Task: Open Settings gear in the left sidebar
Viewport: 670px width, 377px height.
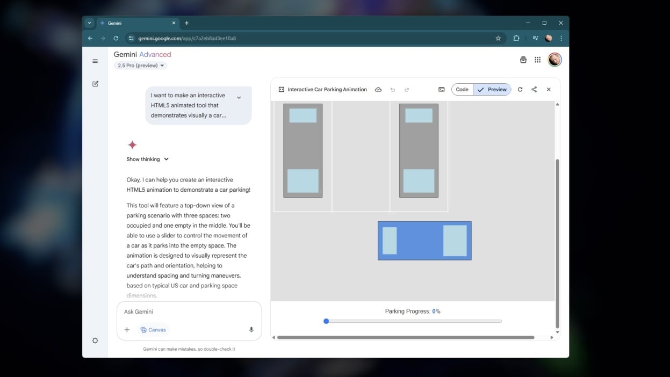Action: 95,340
